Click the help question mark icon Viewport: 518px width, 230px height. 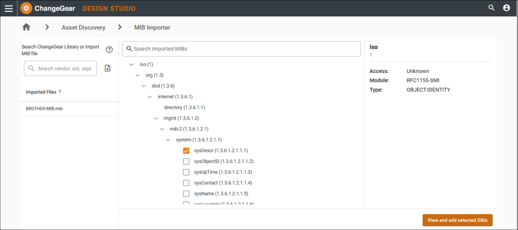point(109,50)
